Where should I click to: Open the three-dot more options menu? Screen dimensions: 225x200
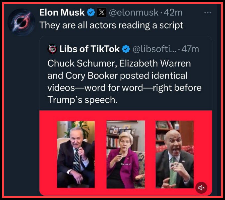(208, 13)
